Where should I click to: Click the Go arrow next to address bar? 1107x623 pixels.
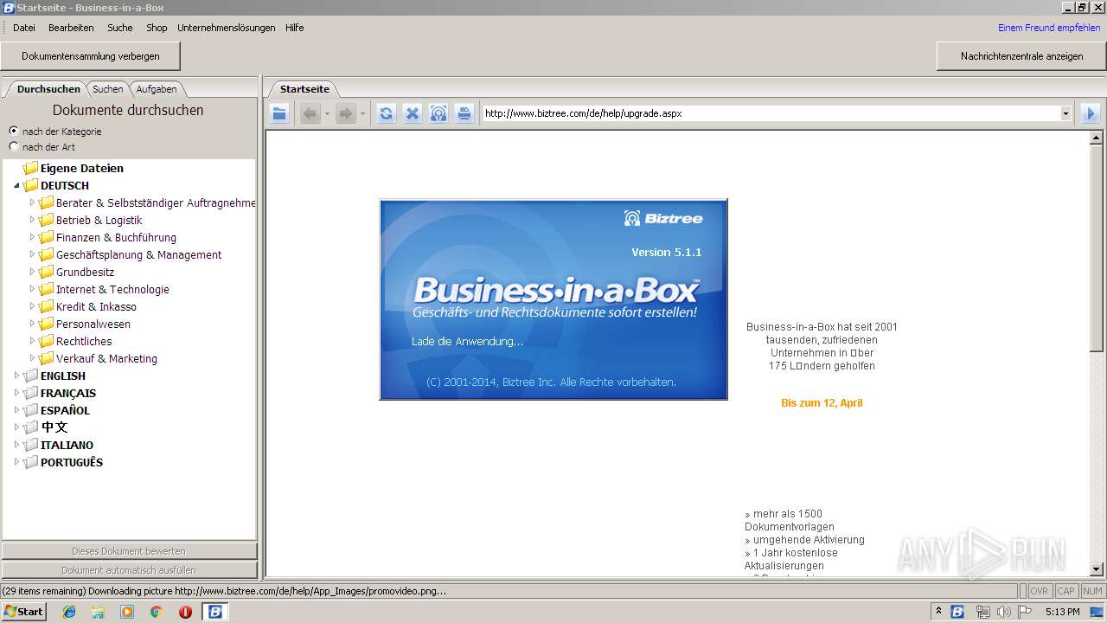click(x=1090, y=113)
